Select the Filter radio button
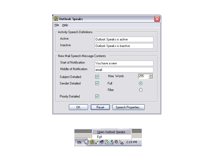This screenshot has height=163, width=218. click(141, 90)
